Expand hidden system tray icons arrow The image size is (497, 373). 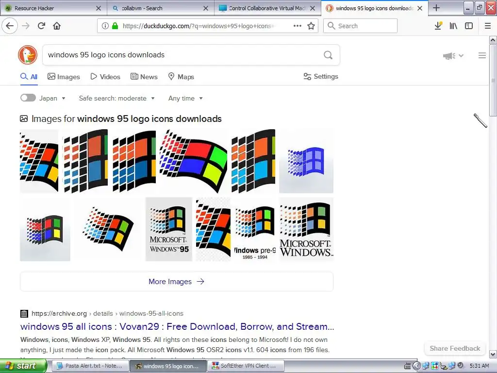click(416, 366)
